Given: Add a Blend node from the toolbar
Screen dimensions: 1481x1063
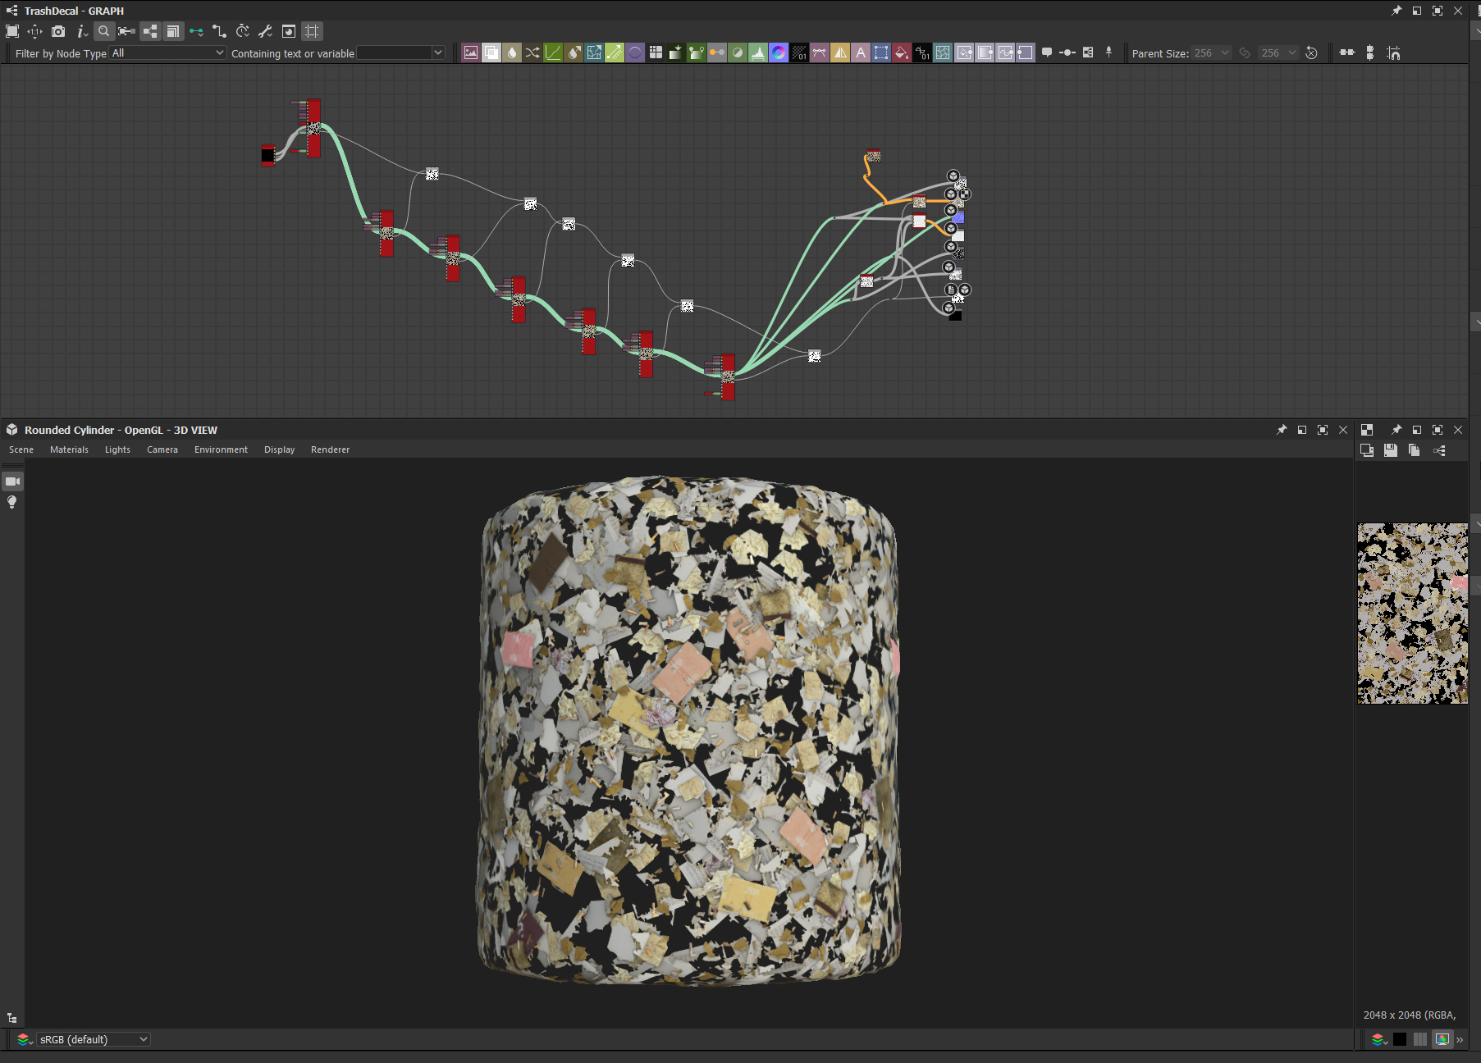Looking at the screenshot, I should (x=491, y=53).
